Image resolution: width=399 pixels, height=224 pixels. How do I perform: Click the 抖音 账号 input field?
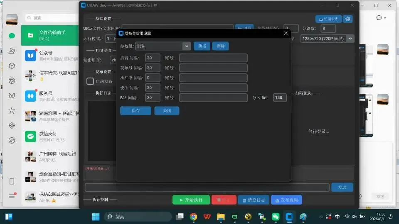pos(213,58)
